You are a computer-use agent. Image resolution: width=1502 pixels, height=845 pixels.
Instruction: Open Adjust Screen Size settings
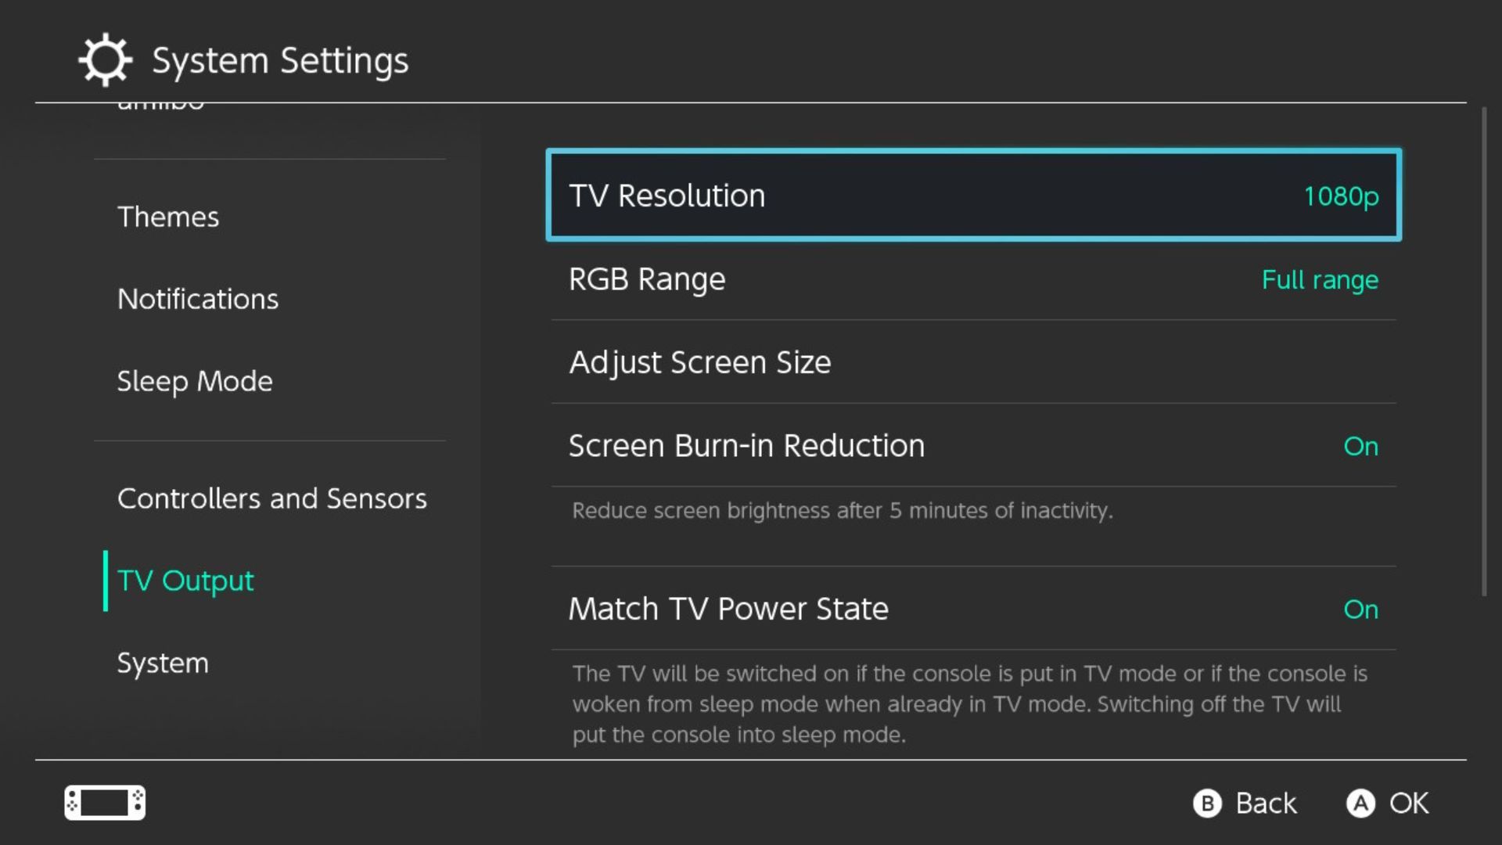tap(973, 362)
